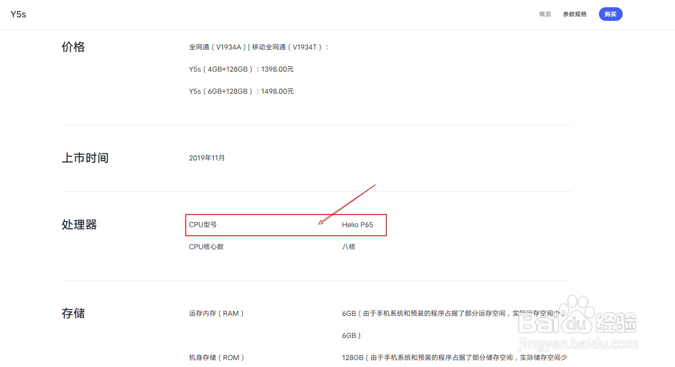Select the 八核 core count value
The width and height of the screenshot is (675, 367).
point(349,247)
